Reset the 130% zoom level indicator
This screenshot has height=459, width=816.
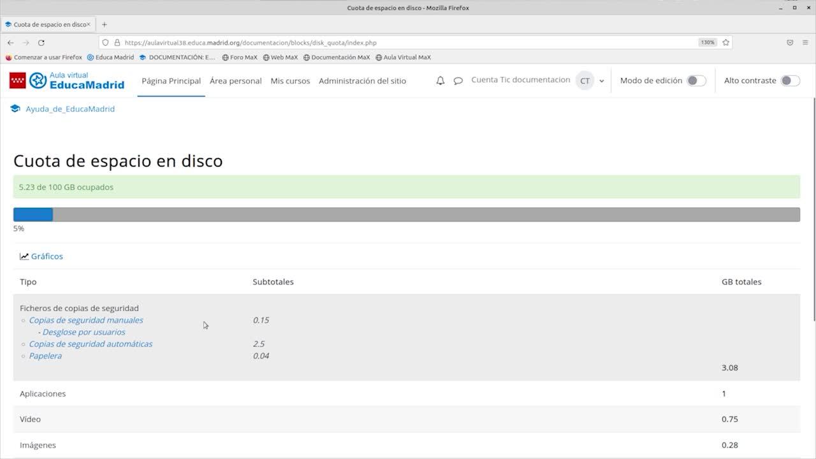coord(708,43)
